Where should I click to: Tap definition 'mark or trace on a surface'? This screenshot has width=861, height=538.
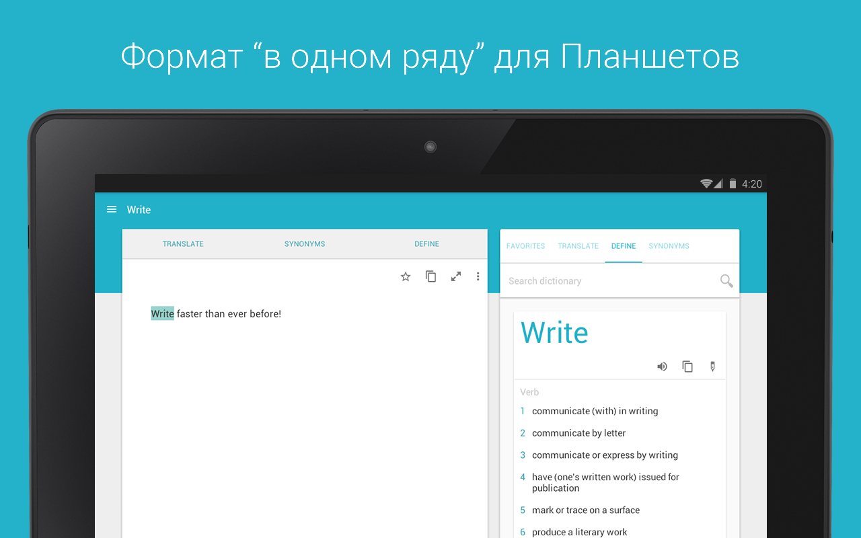point(585,510)
